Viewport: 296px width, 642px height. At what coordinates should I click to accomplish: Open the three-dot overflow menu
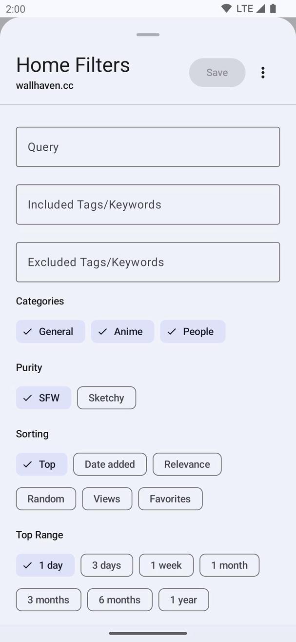[263, 72]
